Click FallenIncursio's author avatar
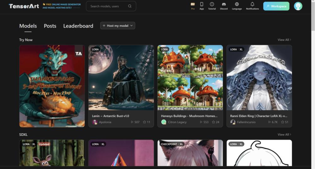 233,122
